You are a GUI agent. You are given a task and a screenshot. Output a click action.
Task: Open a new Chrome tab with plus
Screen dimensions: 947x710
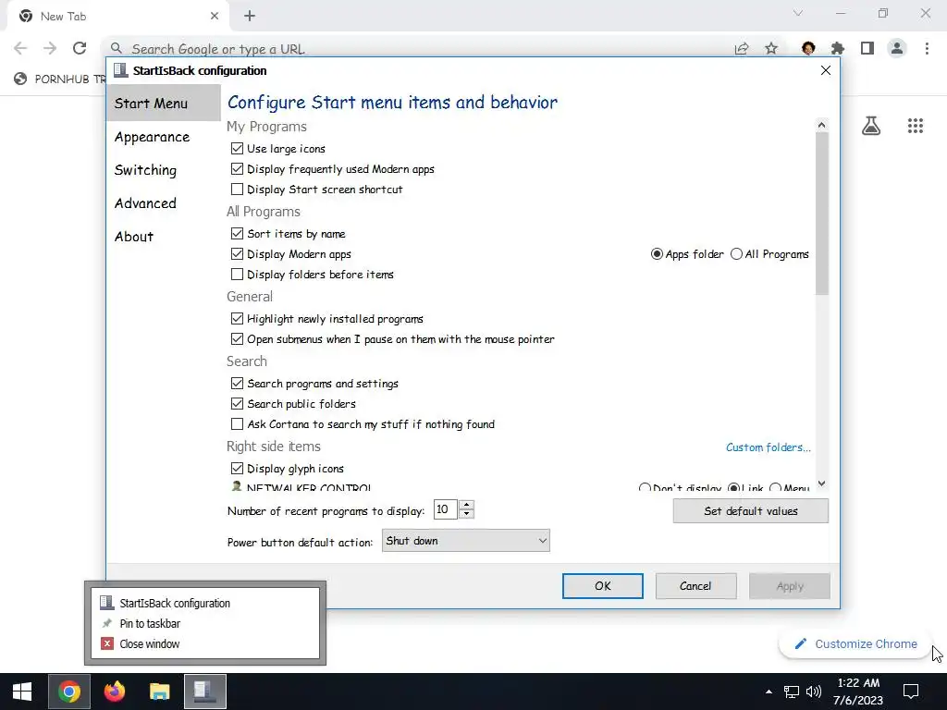[250, 17]
